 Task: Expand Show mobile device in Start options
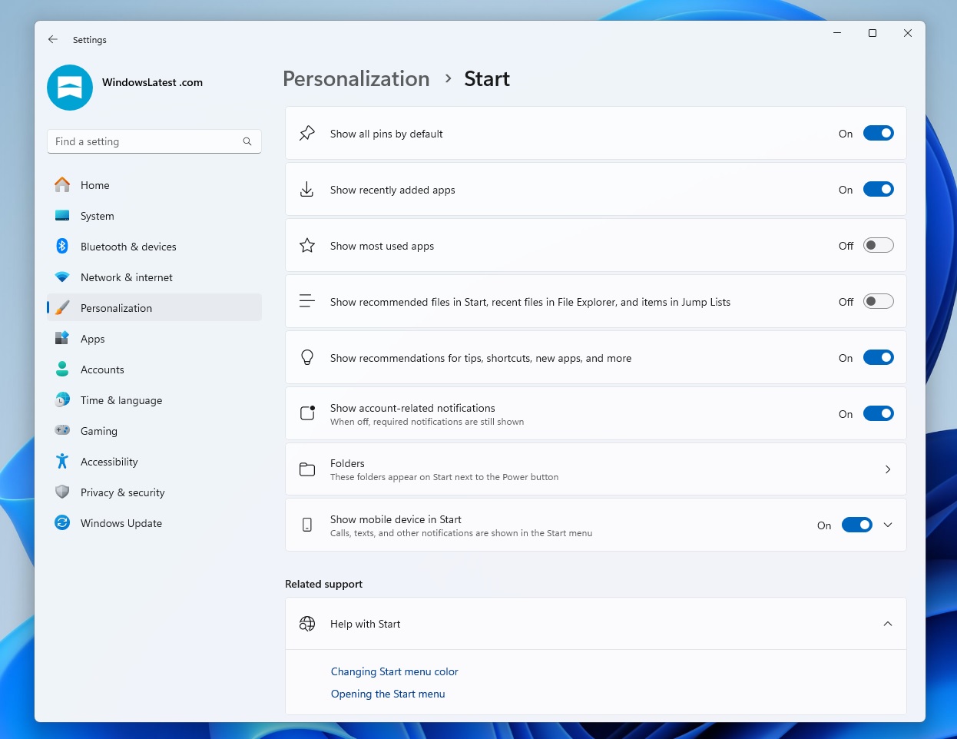(888, 525)
